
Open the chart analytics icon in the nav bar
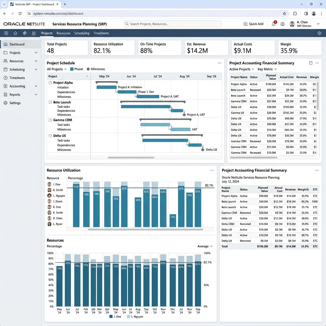coord(34,33)
